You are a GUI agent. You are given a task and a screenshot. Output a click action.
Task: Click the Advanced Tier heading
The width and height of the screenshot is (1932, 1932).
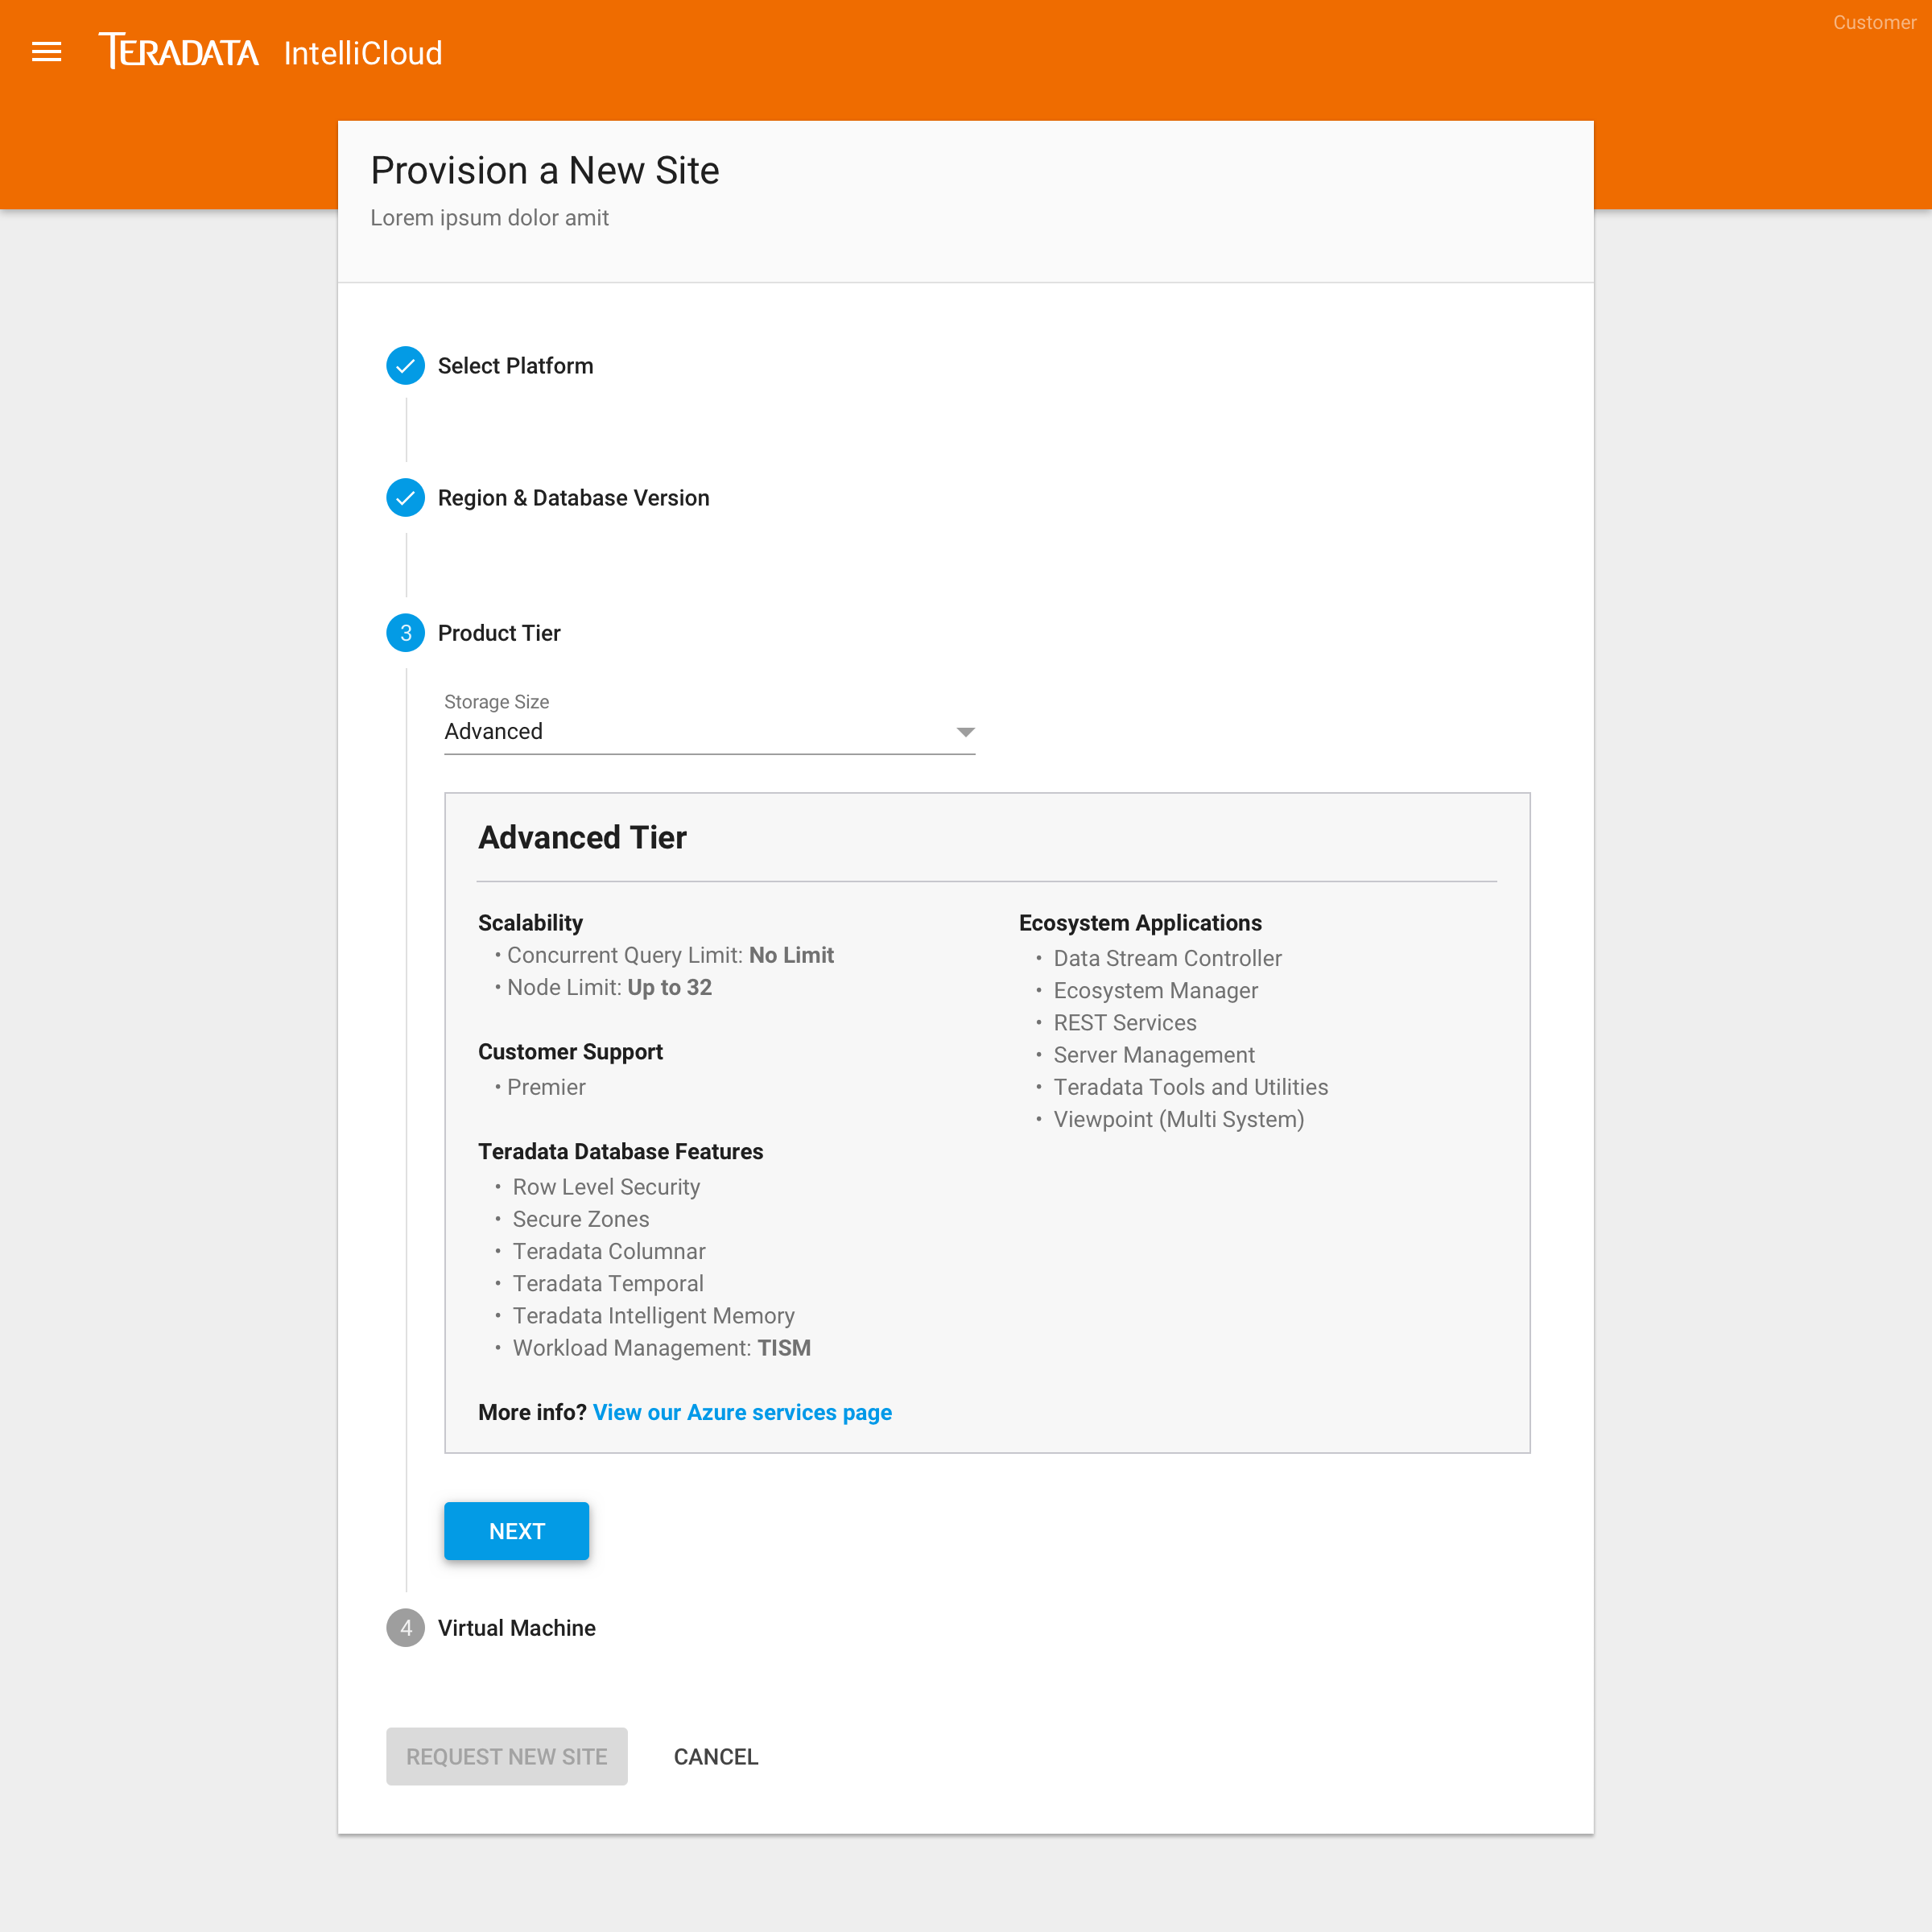click(582, 837)
